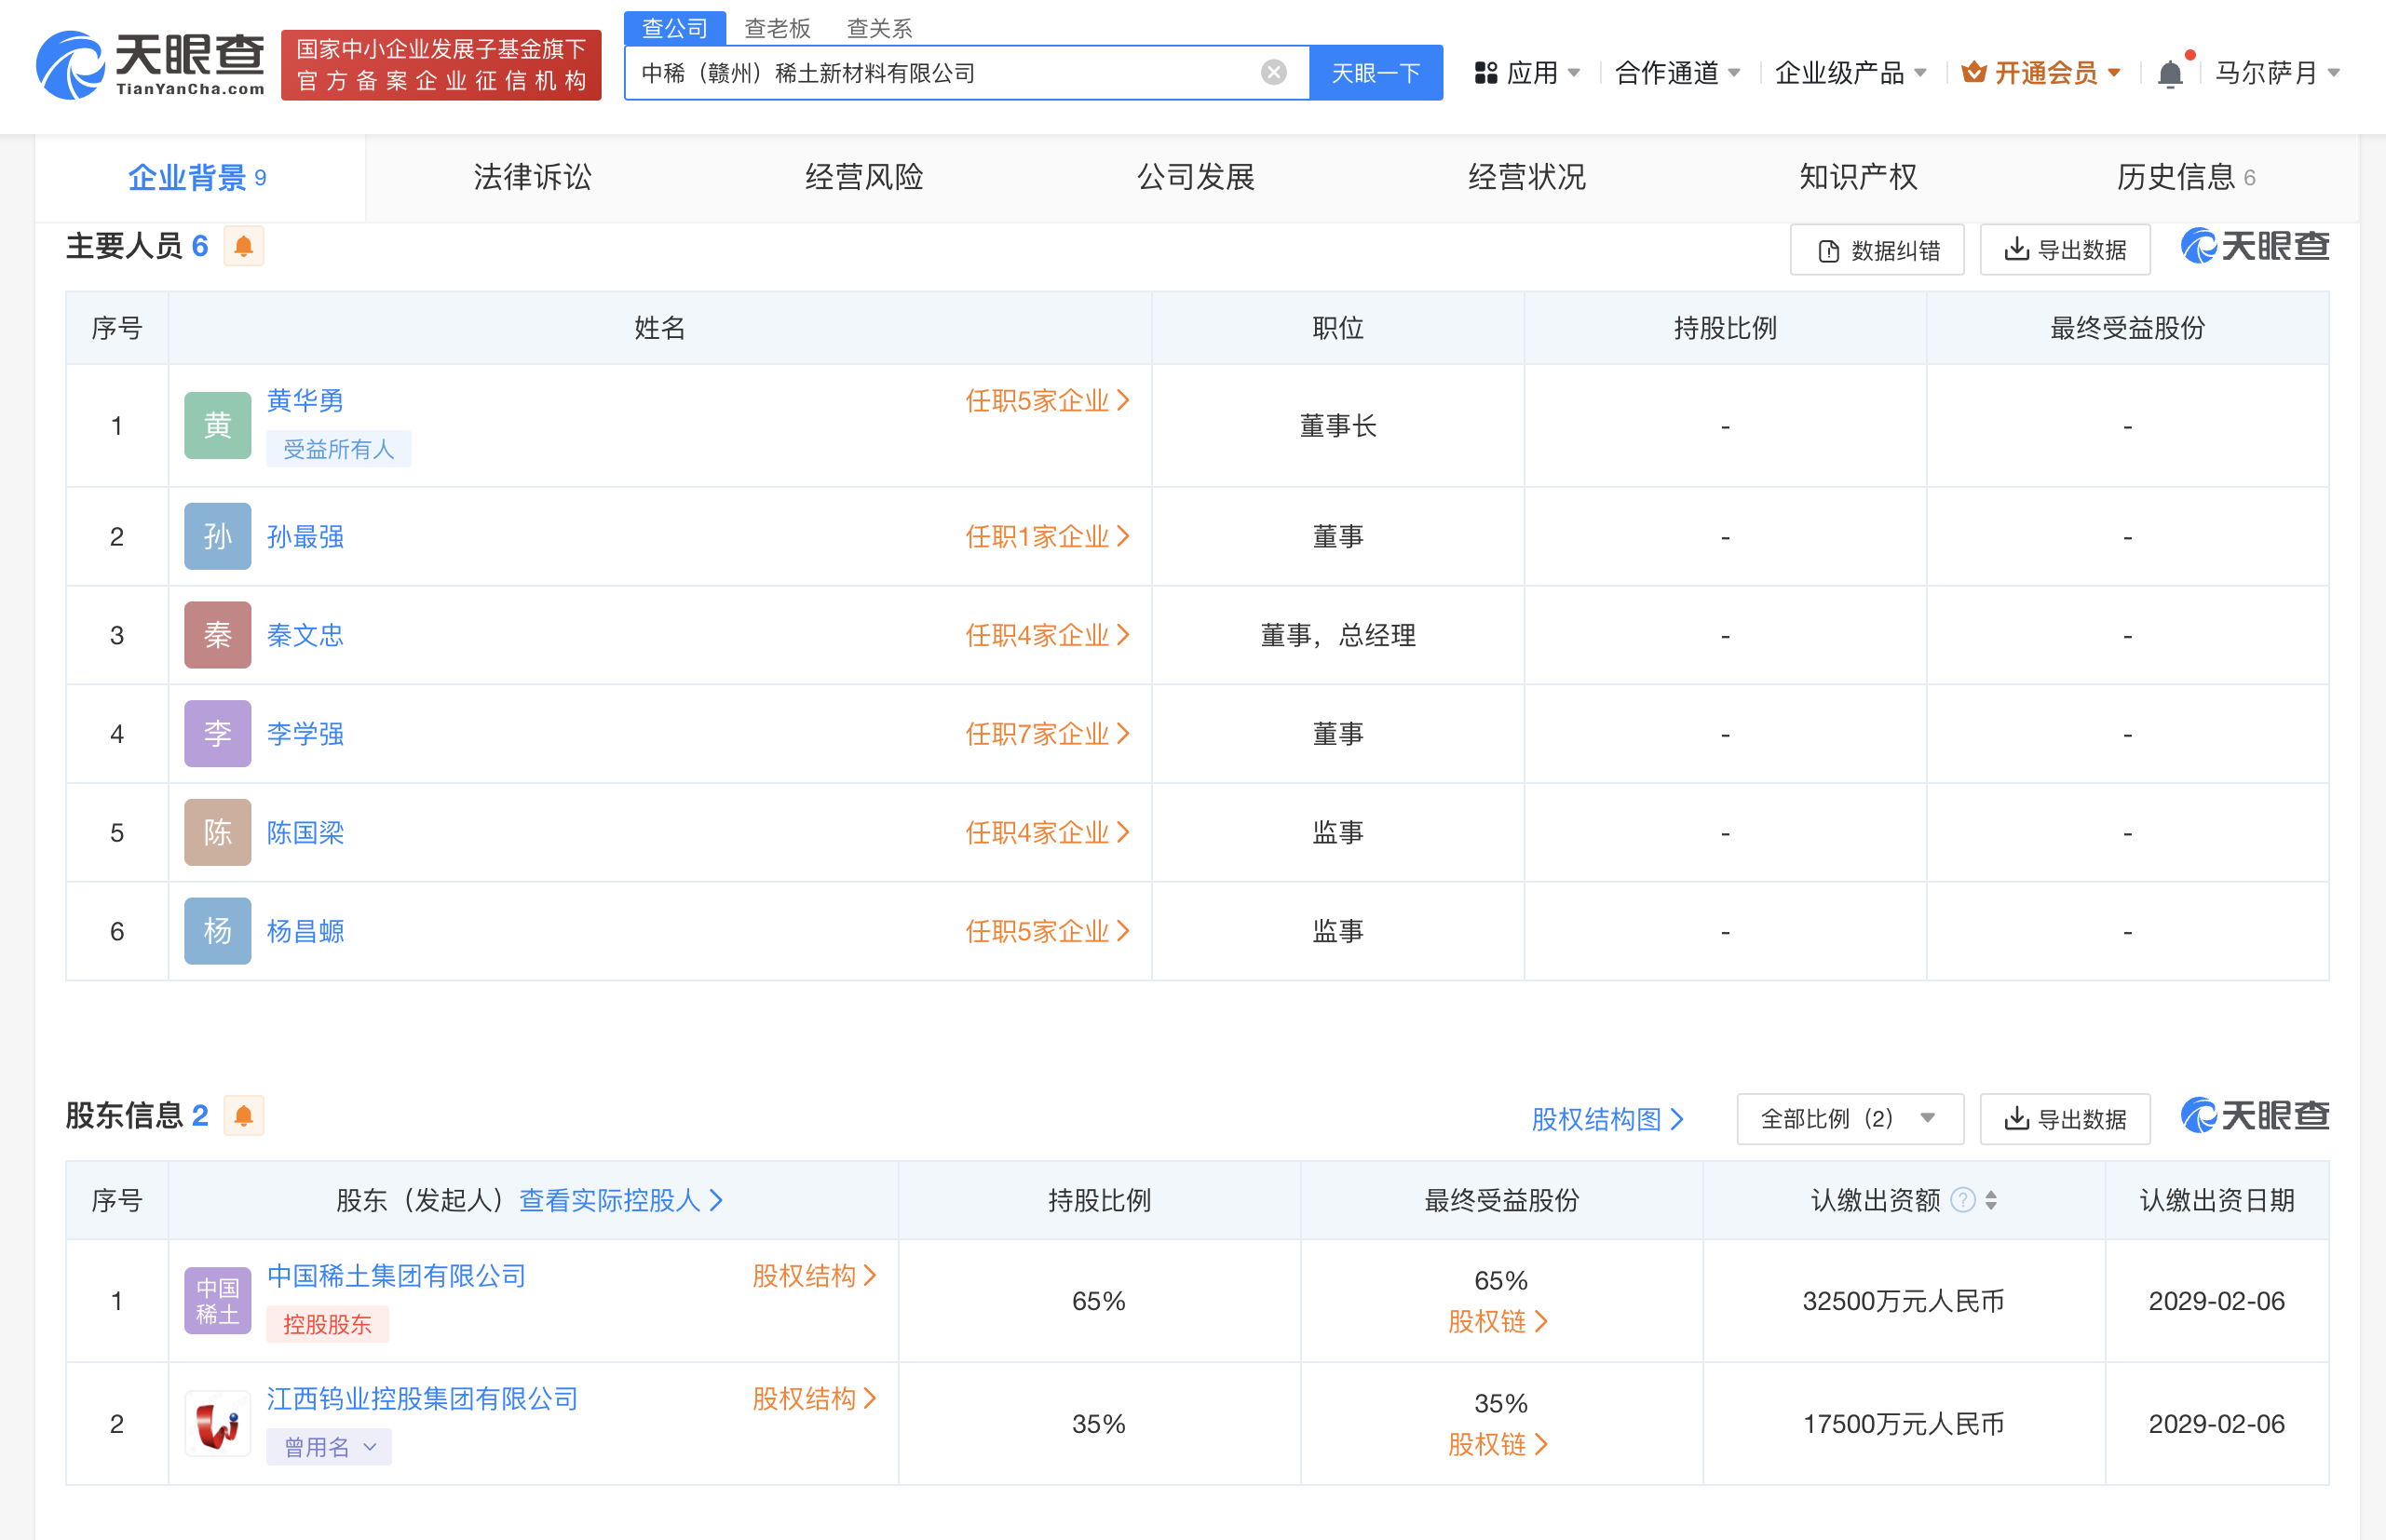Open the notifications bell in header
The width and height of the screenshot is (2386, 1540).
pyautogui.click(x=2169, y=74)
